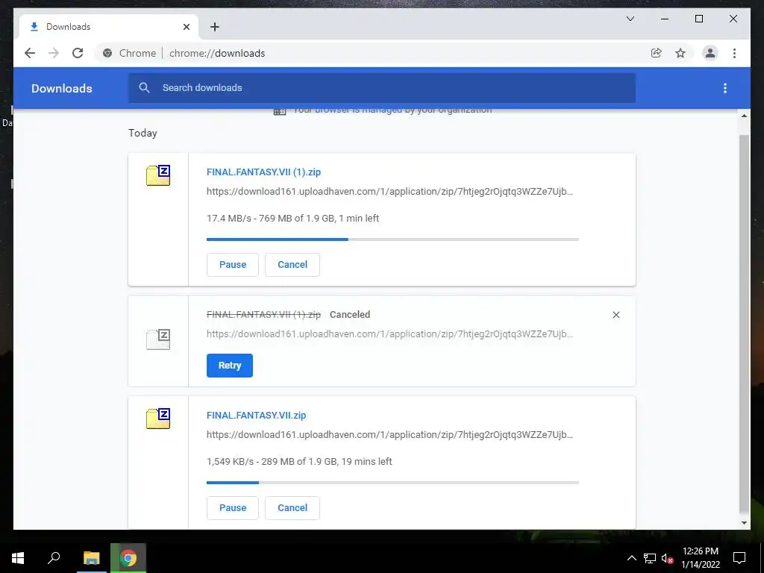The height and width of the screenshot is (573, 764).
Task: Open the Windows notification center
Action: [739, 558]
